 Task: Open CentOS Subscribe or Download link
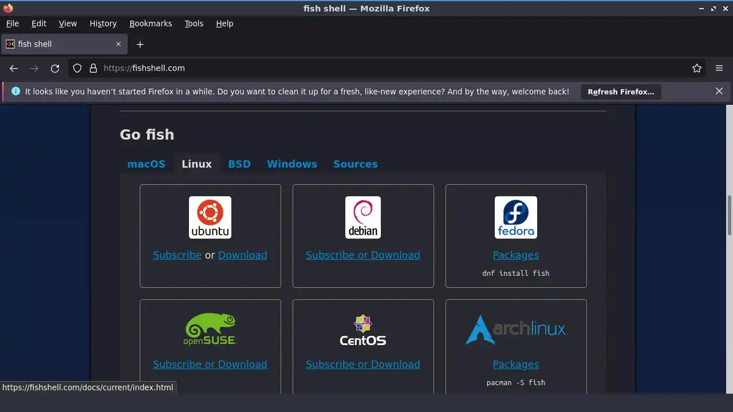click(363, 365)
